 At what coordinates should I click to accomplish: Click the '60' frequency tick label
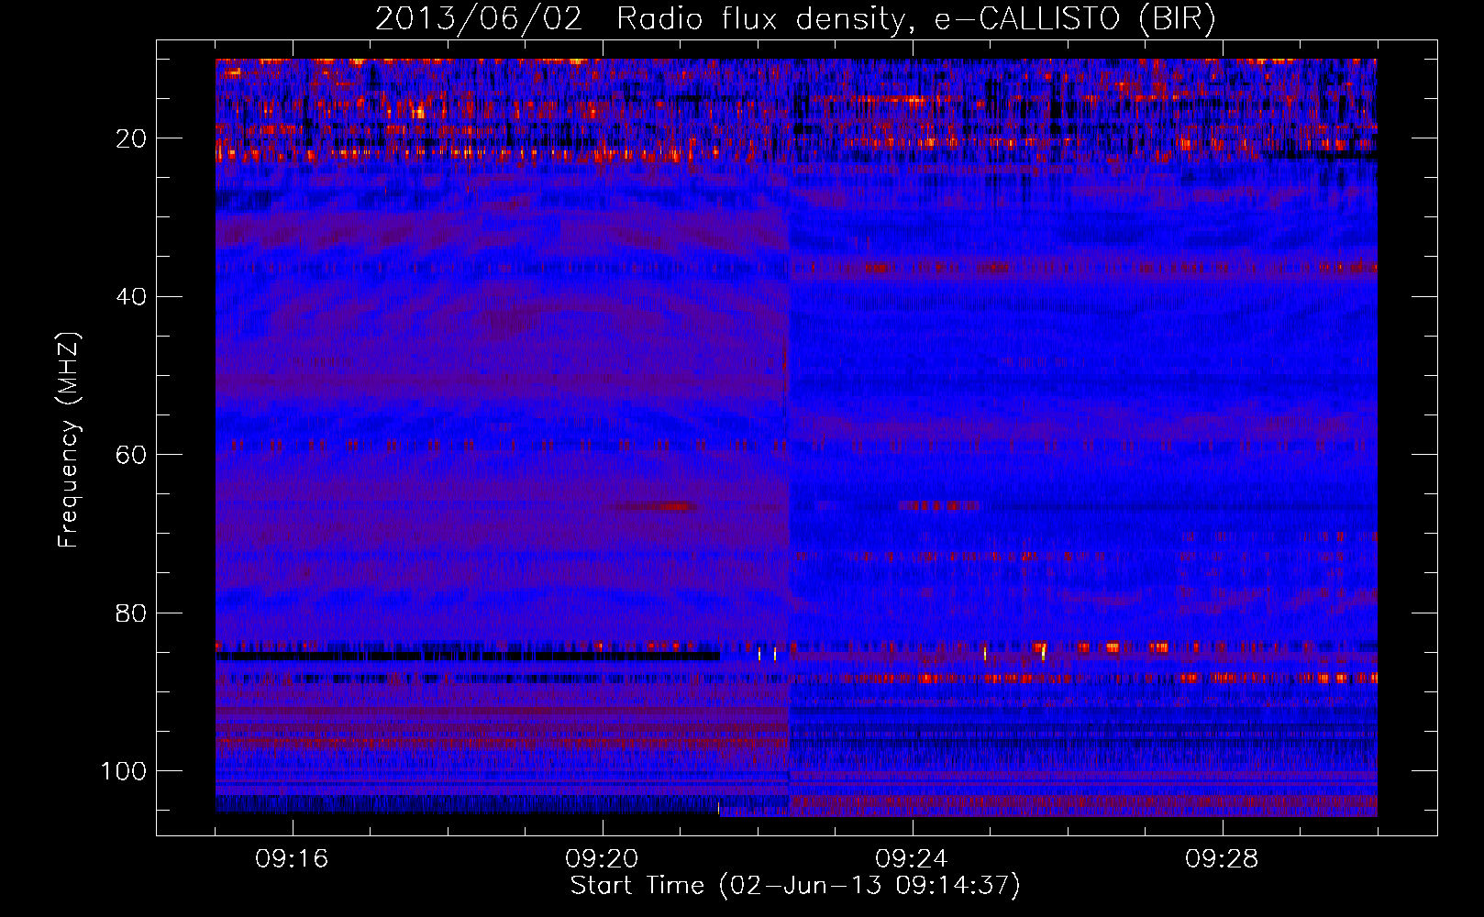point(132,455)
